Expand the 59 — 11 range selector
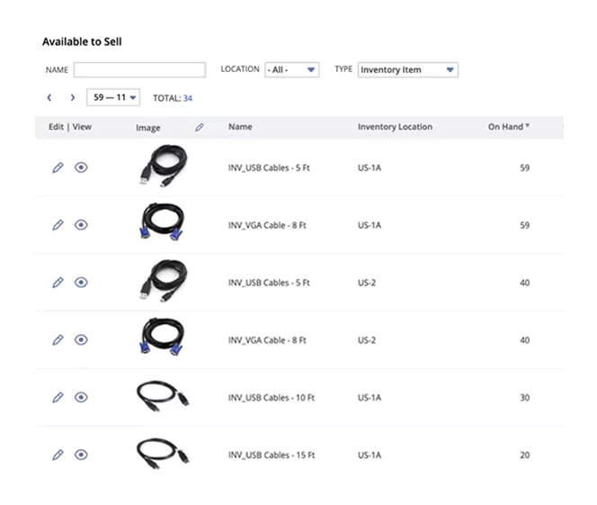The image size is (597, 505). pyautogui.click(x=113, y=97)
